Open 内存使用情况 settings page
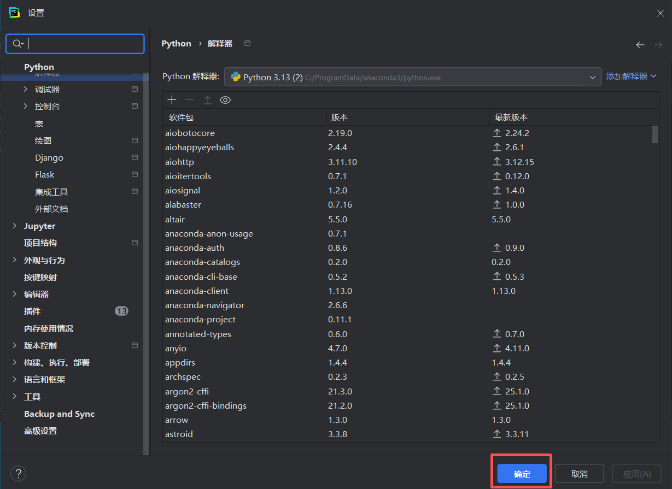672x489 pixels. 49,328
